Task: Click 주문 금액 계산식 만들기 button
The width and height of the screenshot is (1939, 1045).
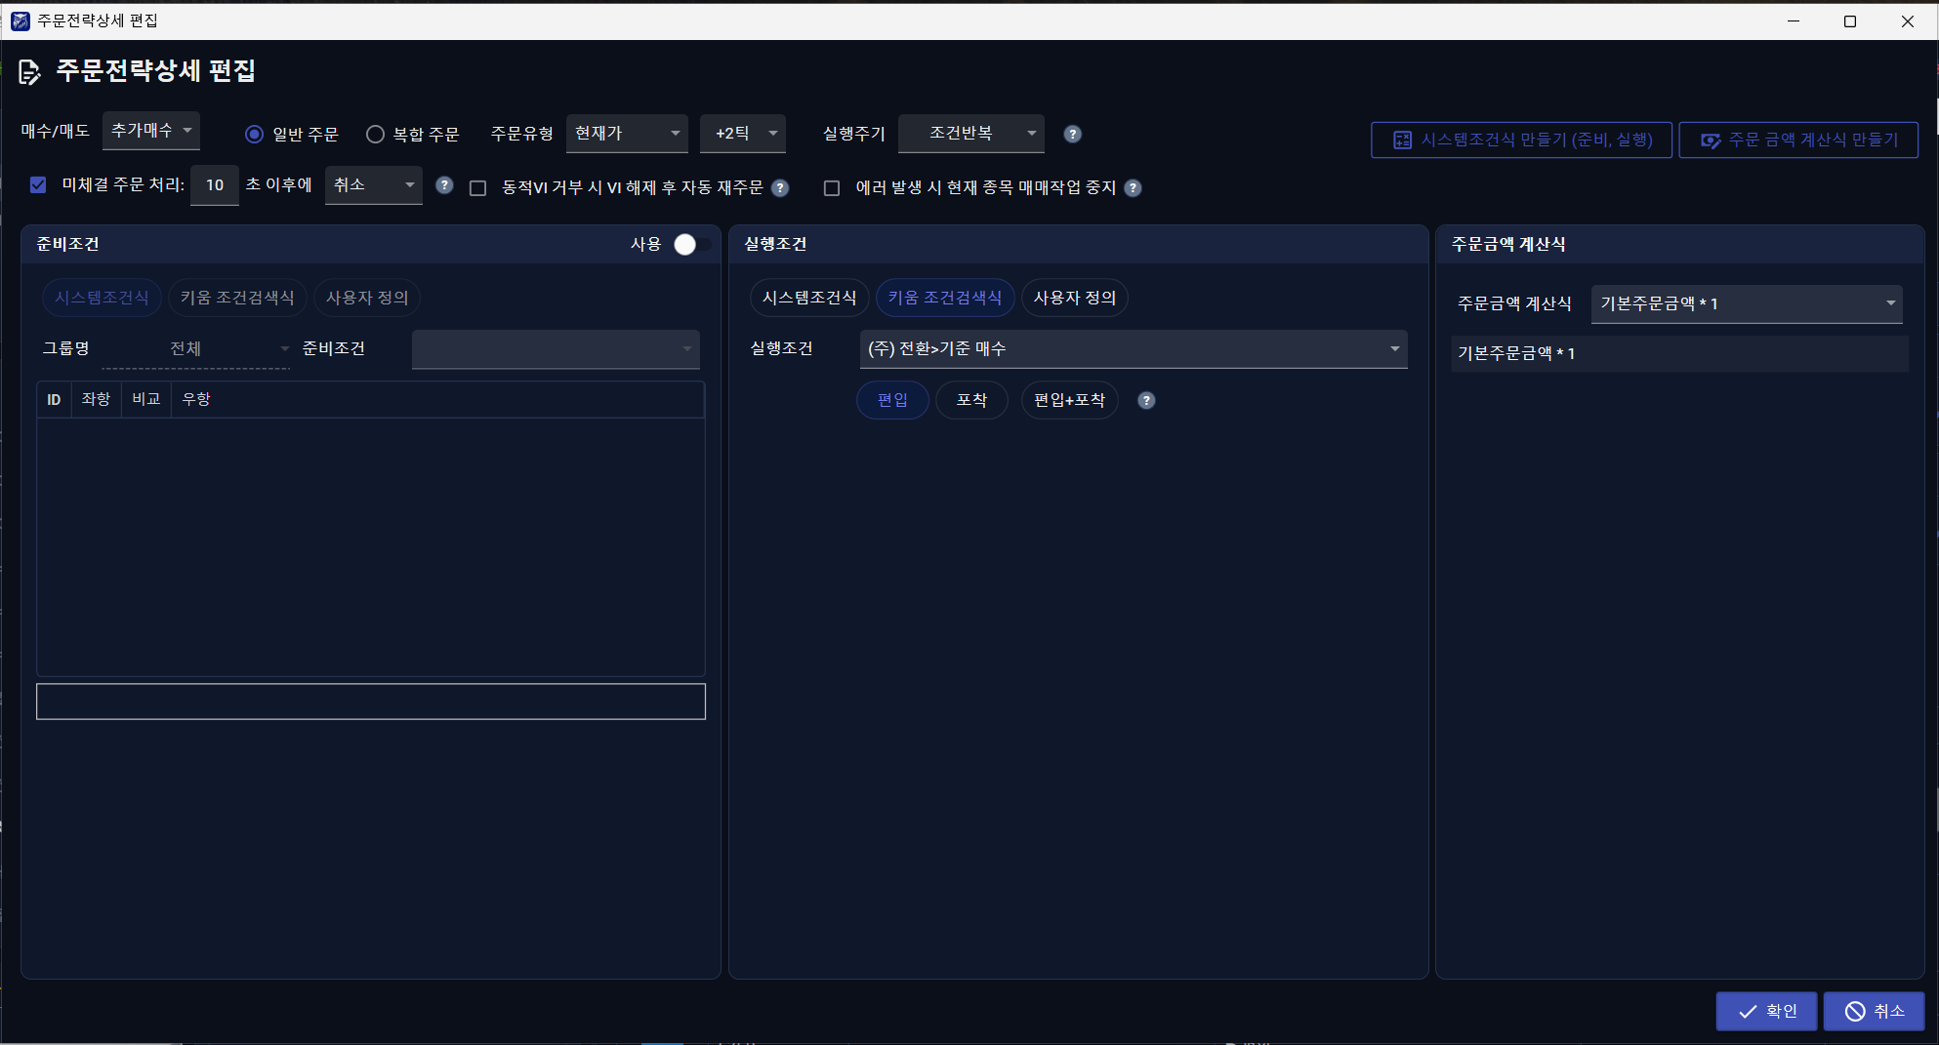Action: pyautogui.click(x=1798, y=140)
